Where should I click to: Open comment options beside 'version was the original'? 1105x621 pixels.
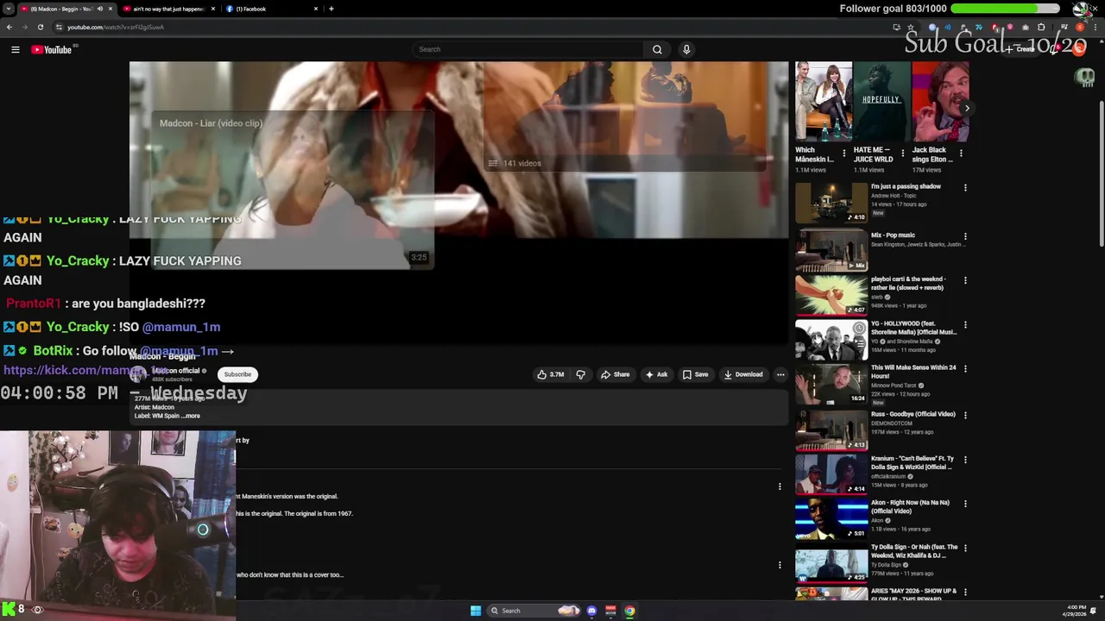780,487
